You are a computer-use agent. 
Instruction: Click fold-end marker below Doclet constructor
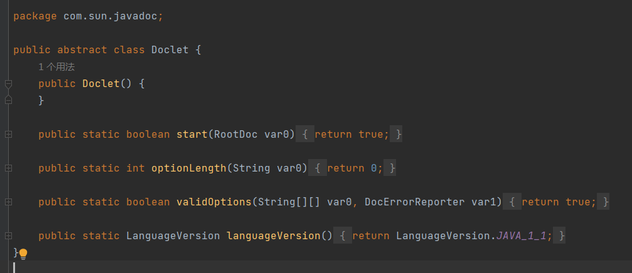(8, 100)
